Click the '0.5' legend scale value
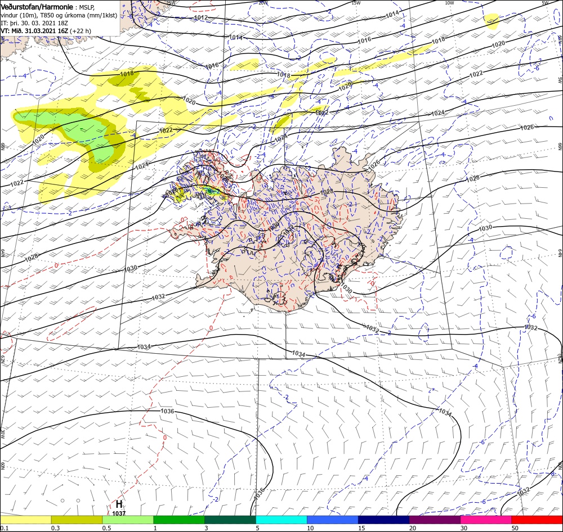This screenshot has height=532, width=563. pos(106,528)
